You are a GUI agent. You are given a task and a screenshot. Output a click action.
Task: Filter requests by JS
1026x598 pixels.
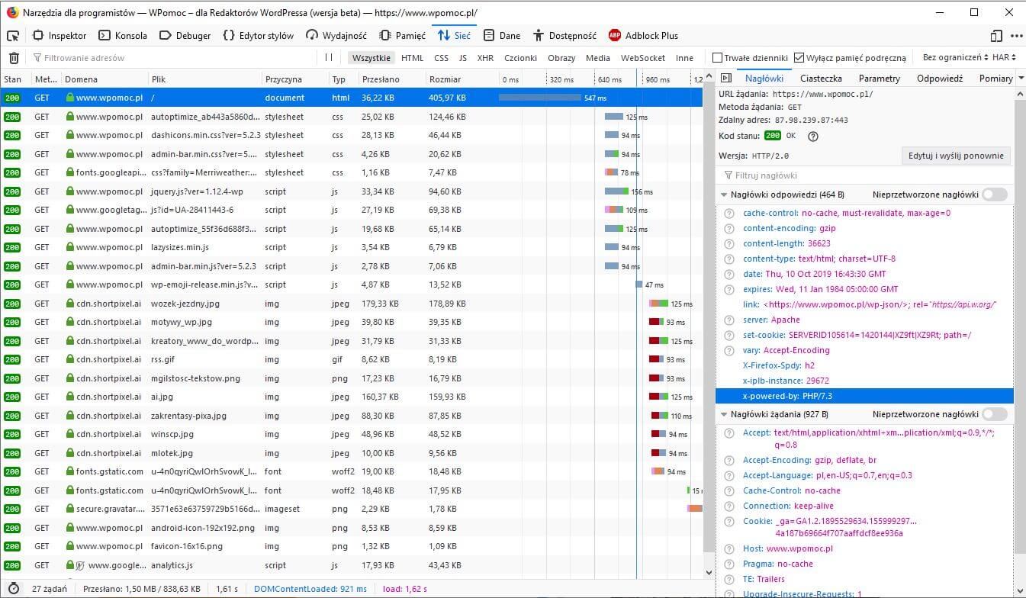tap(462, 58)
